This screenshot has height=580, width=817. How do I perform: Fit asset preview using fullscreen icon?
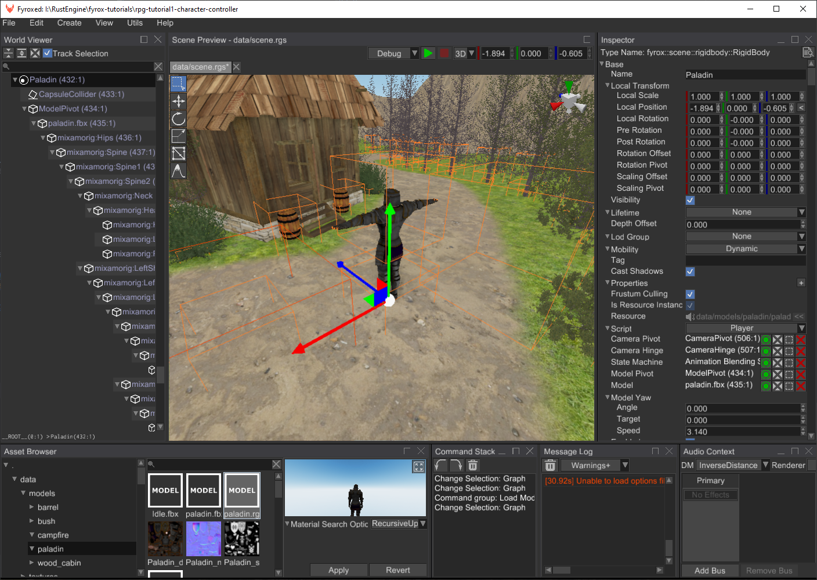click(419, 467)
